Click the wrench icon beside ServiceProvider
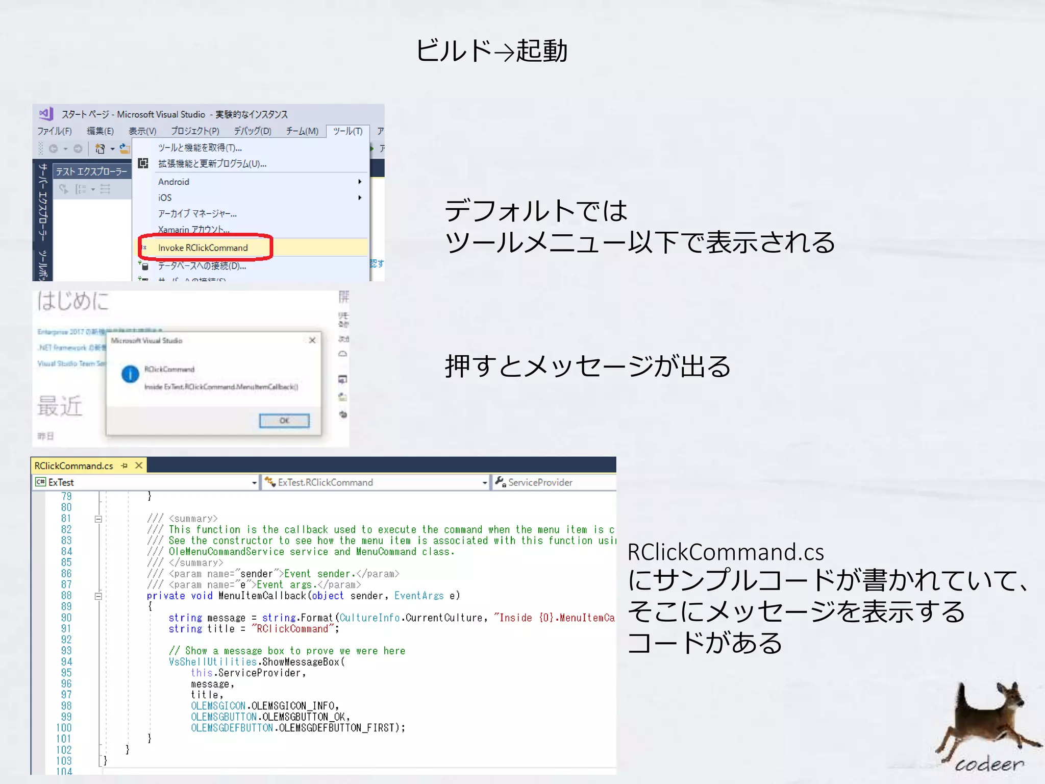Viewport: 1045px width, 784px height. tap(500, 482)
